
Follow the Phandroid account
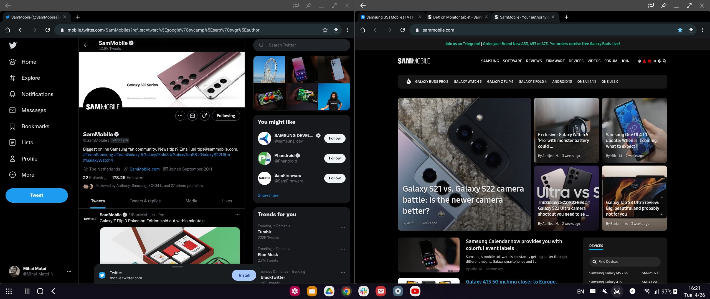pos(334,158)
